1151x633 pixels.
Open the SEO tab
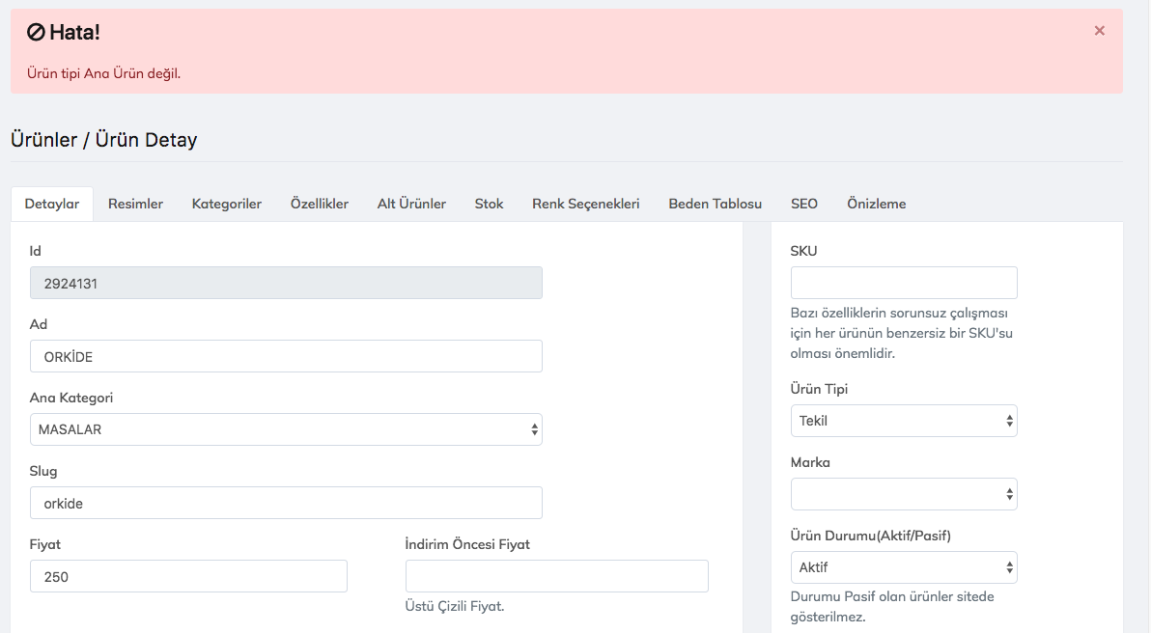pyautogui.click(x=803, y=204)
